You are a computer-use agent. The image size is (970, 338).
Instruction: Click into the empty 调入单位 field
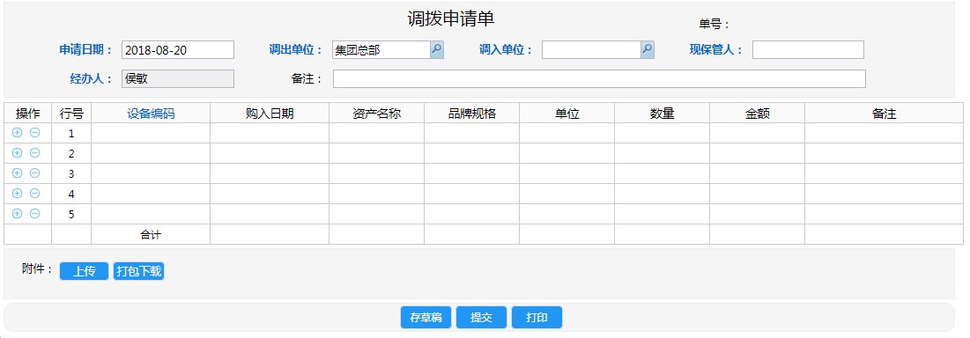[591, 50]
